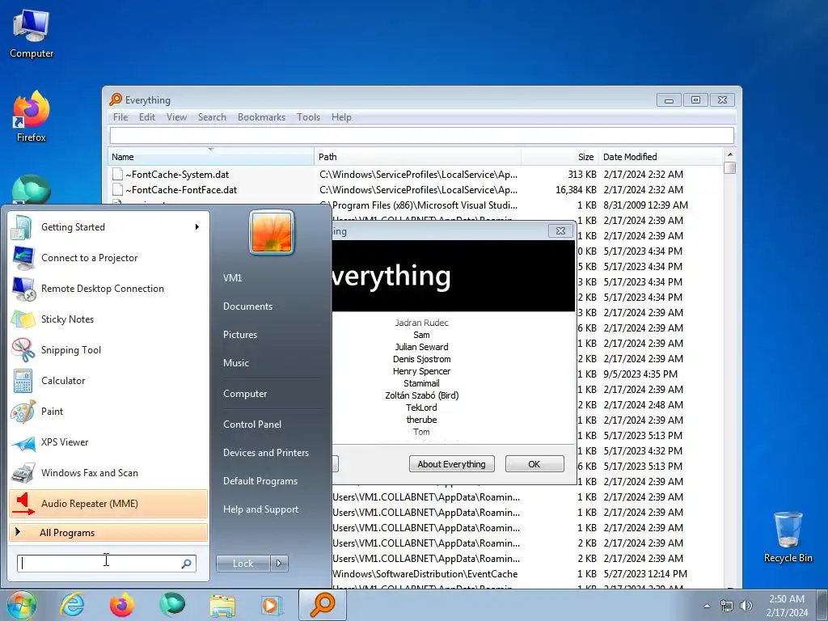The height and width of the screenshot is (621, 828).
Task: Open the Computer desktop icon
Action: 32,34
